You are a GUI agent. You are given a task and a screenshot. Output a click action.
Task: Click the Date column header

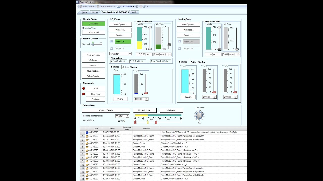tap(96, 129)
